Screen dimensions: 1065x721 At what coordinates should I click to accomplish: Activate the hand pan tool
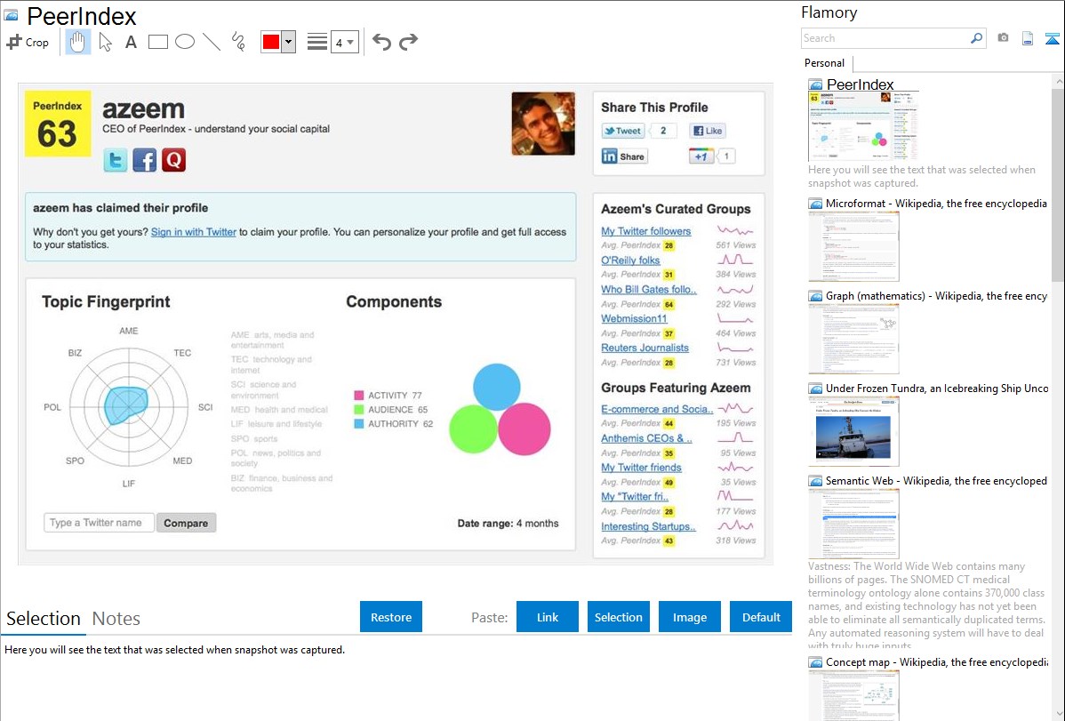click(77, 42)
